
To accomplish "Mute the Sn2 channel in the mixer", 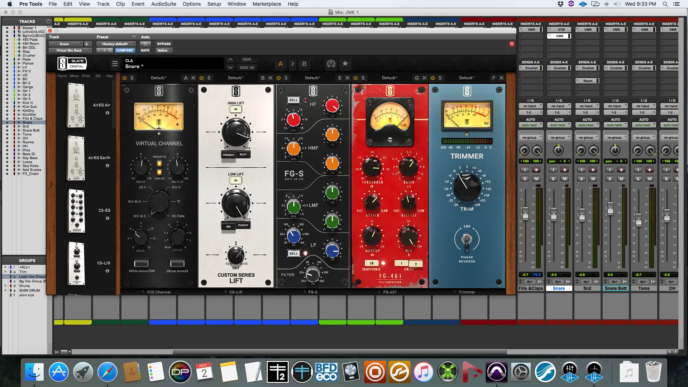I will 593,179.
